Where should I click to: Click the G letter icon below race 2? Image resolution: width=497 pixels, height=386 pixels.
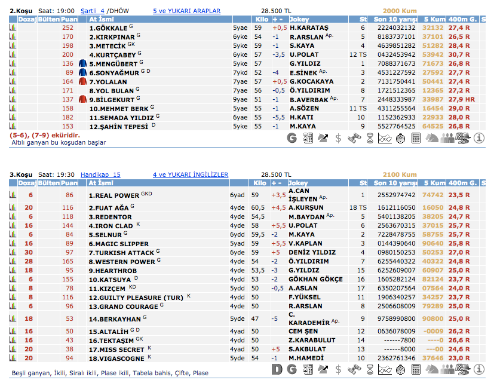click(292, 138)
